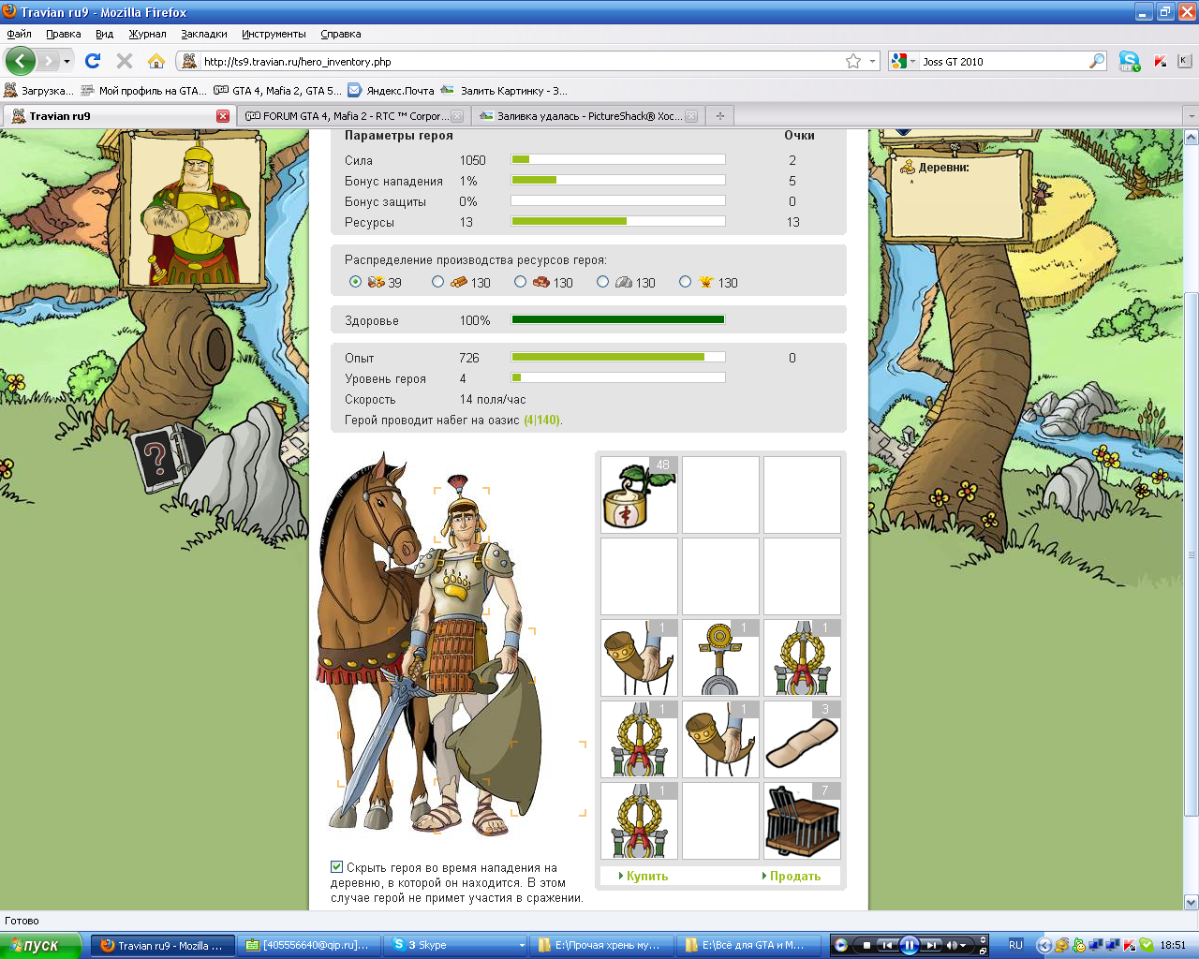Stop playback in the taskbar media player
1199x959 pixels.
(866, 945)
